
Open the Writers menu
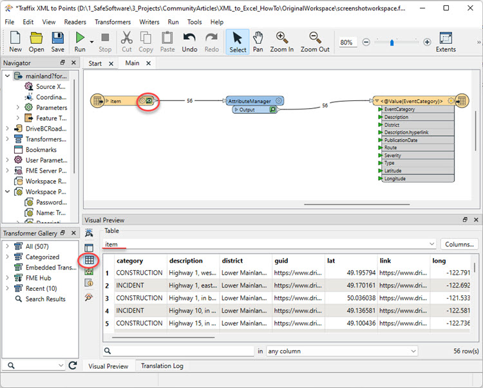[149, 22]
